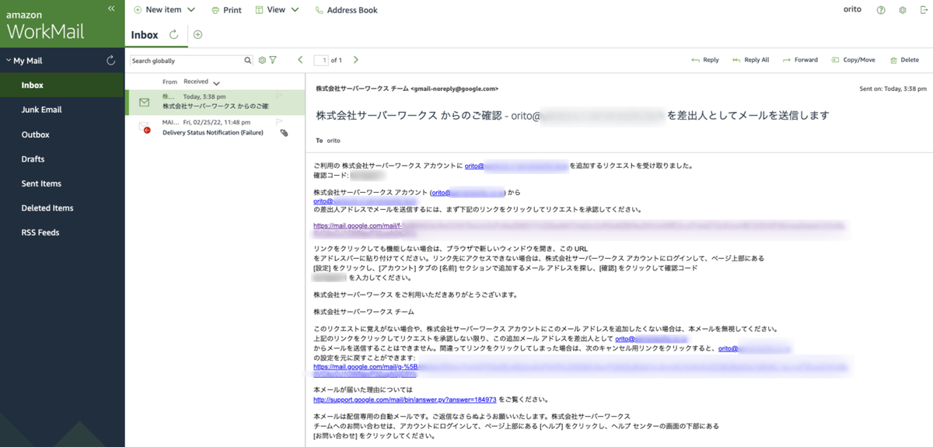Image resolution: width=933 pixels, height=447 pixels.
Task: Reply All to the email
Action: pyautogui.click(x=750, y=60)
